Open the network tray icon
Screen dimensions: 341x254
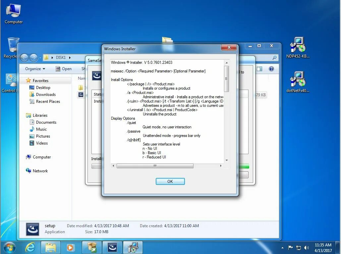(x=299, y=247)
